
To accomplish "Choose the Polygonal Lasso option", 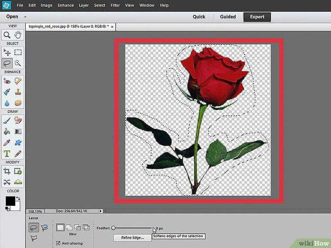I will 34,238.
